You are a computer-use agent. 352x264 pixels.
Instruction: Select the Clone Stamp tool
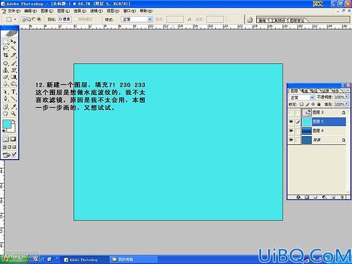[x=6, y=70]
